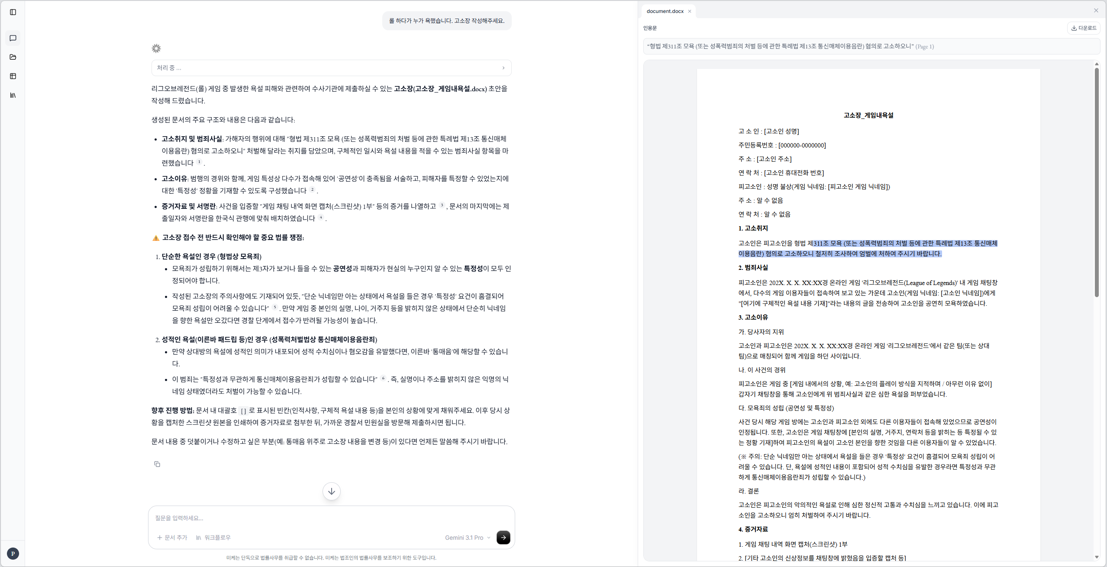The image size is (1107, 567).
Task: Open the Gemini 3.1 Pro model dropdown
Action: (x=468, y=538)
